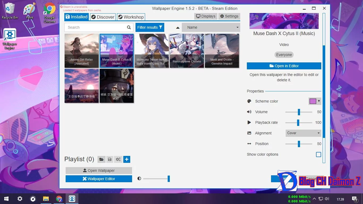Select Anime Girl Relax wallpaper
Image resolution: width=363 pixels, height=204 pixels.
click(82, 51)
